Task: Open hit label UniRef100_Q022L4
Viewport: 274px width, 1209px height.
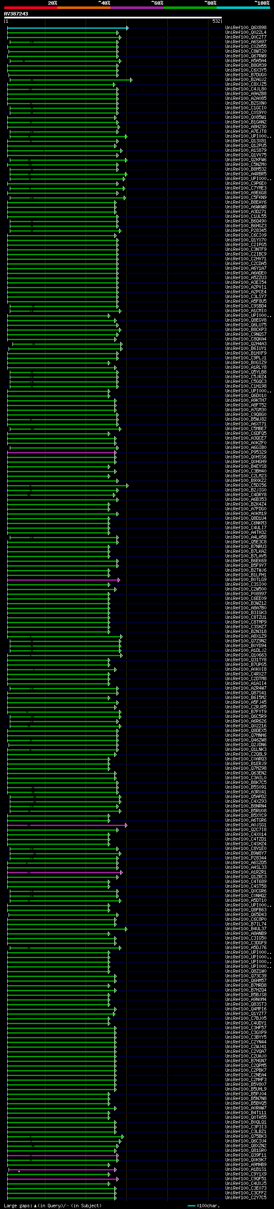Action: [x=246, y=33]
